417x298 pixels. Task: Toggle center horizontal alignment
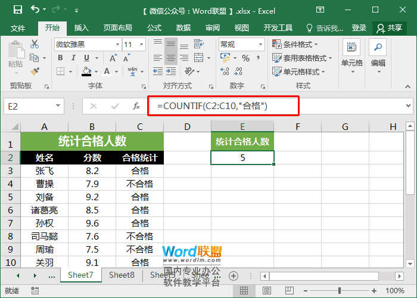(171, 58)
